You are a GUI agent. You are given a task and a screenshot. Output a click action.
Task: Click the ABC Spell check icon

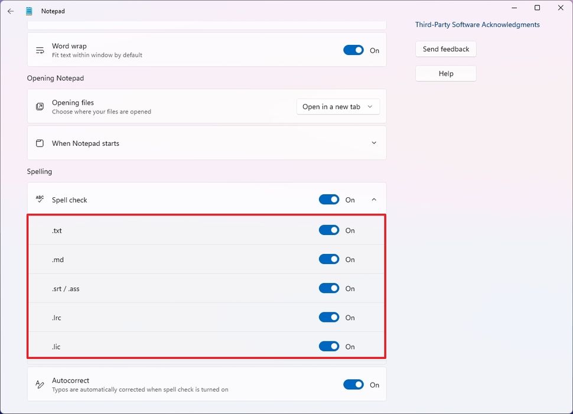pyautogui.click(x=40, y=199)
